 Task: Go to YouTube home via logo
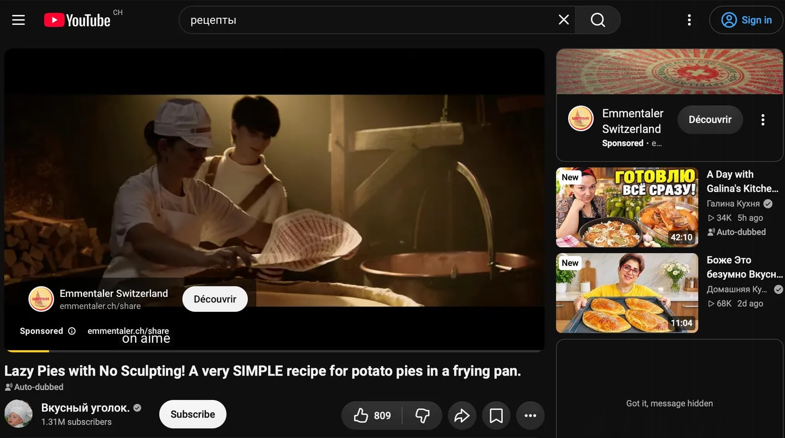pos(77,20)
